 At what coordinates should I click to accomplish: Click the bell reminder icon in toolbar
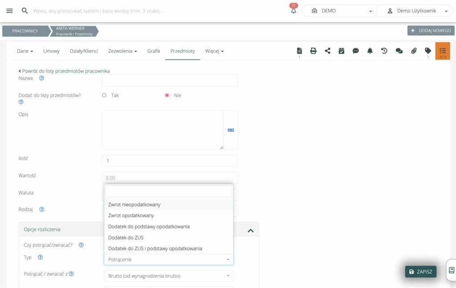(x=370, y=51)
